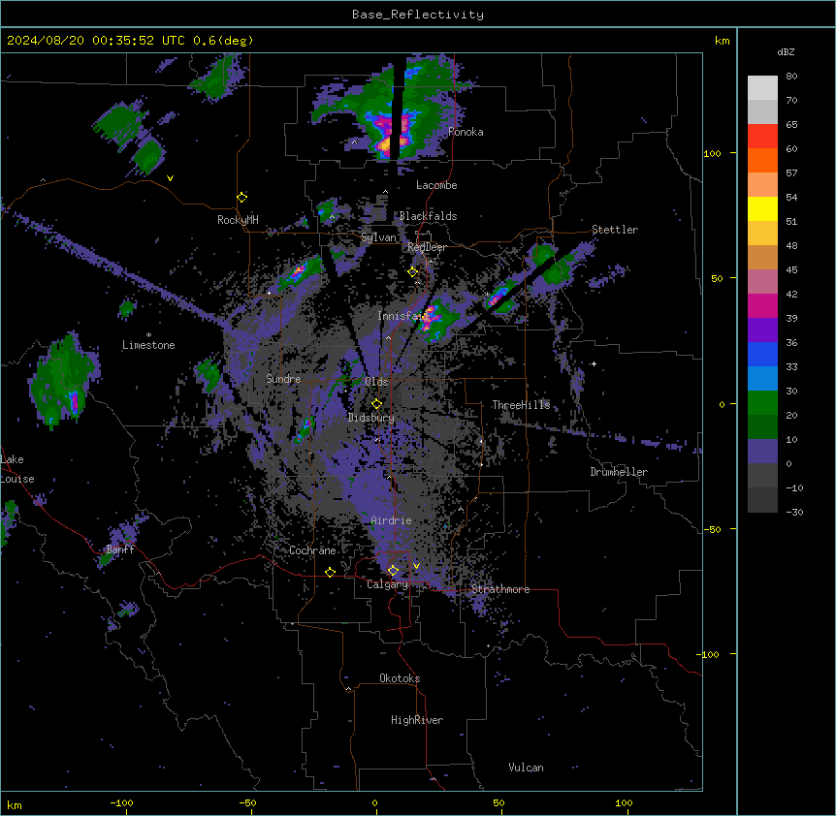Select the light gray 80 dBZ legend band
Image resolution: width=836 pixels, height=816 pixels.
pyautogui.click(x=762, y=88)
